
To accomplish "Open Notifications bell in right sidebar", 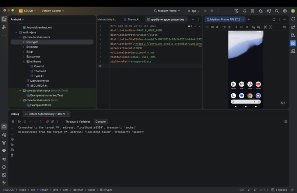I will [x=293, y=19].
